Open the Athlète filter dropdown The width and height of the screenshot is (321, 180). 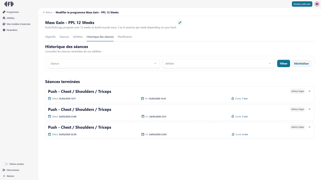[218, 63]
